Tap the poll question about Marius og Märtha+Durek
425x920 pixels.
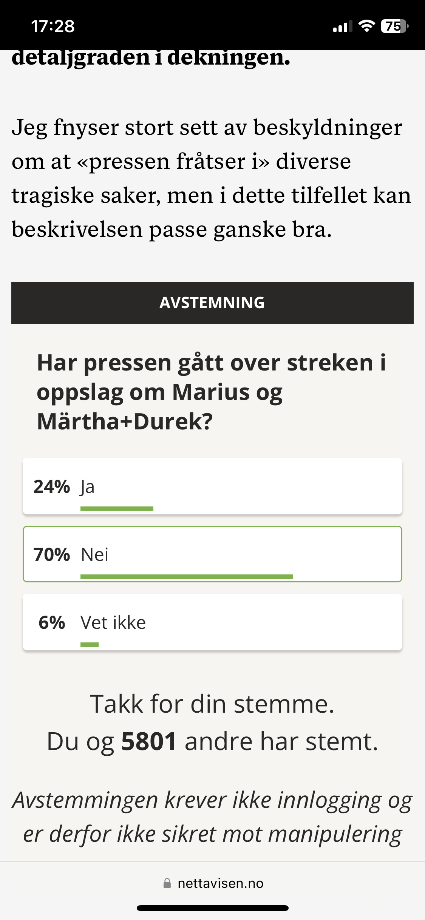tap(212, 392)
